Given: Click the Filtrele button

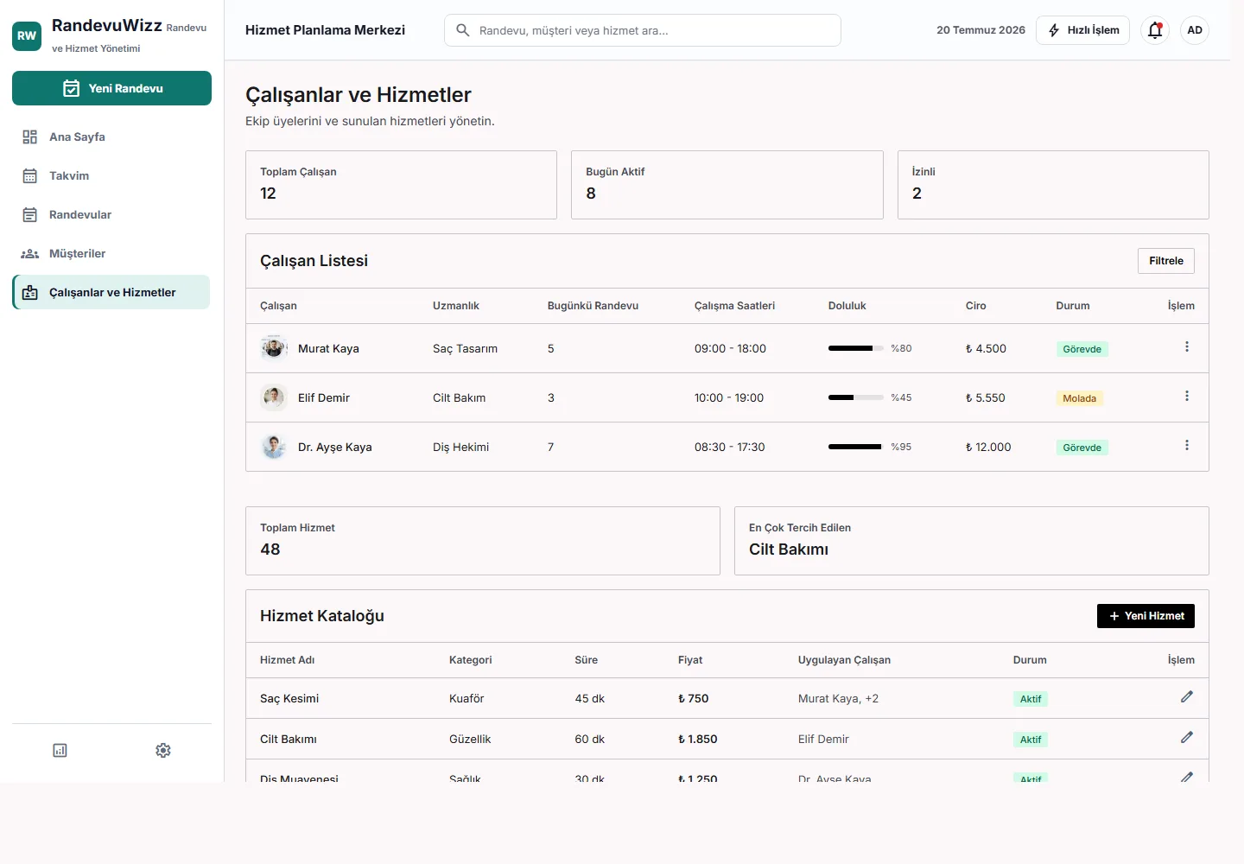Looking at the screenshot, I should click(x=1166, y=261).
